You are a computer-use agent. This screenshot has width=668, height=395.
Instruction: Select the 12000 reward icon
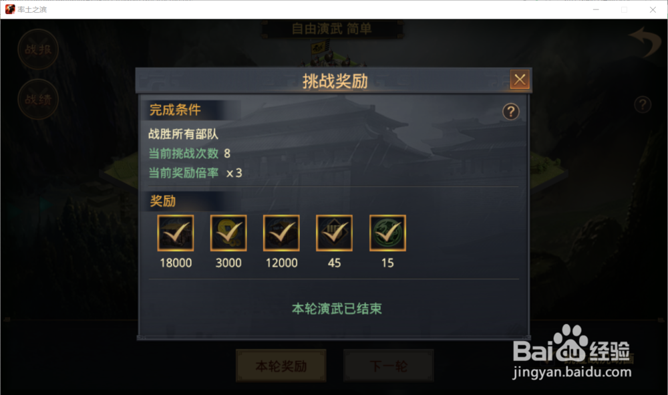click(281, 233)
